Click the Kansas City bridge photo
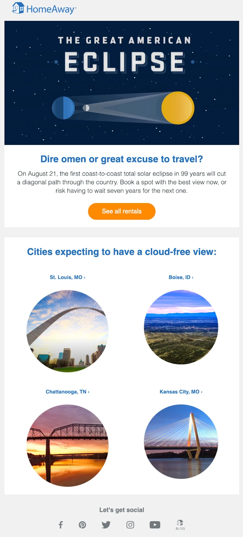 (181, 442)
